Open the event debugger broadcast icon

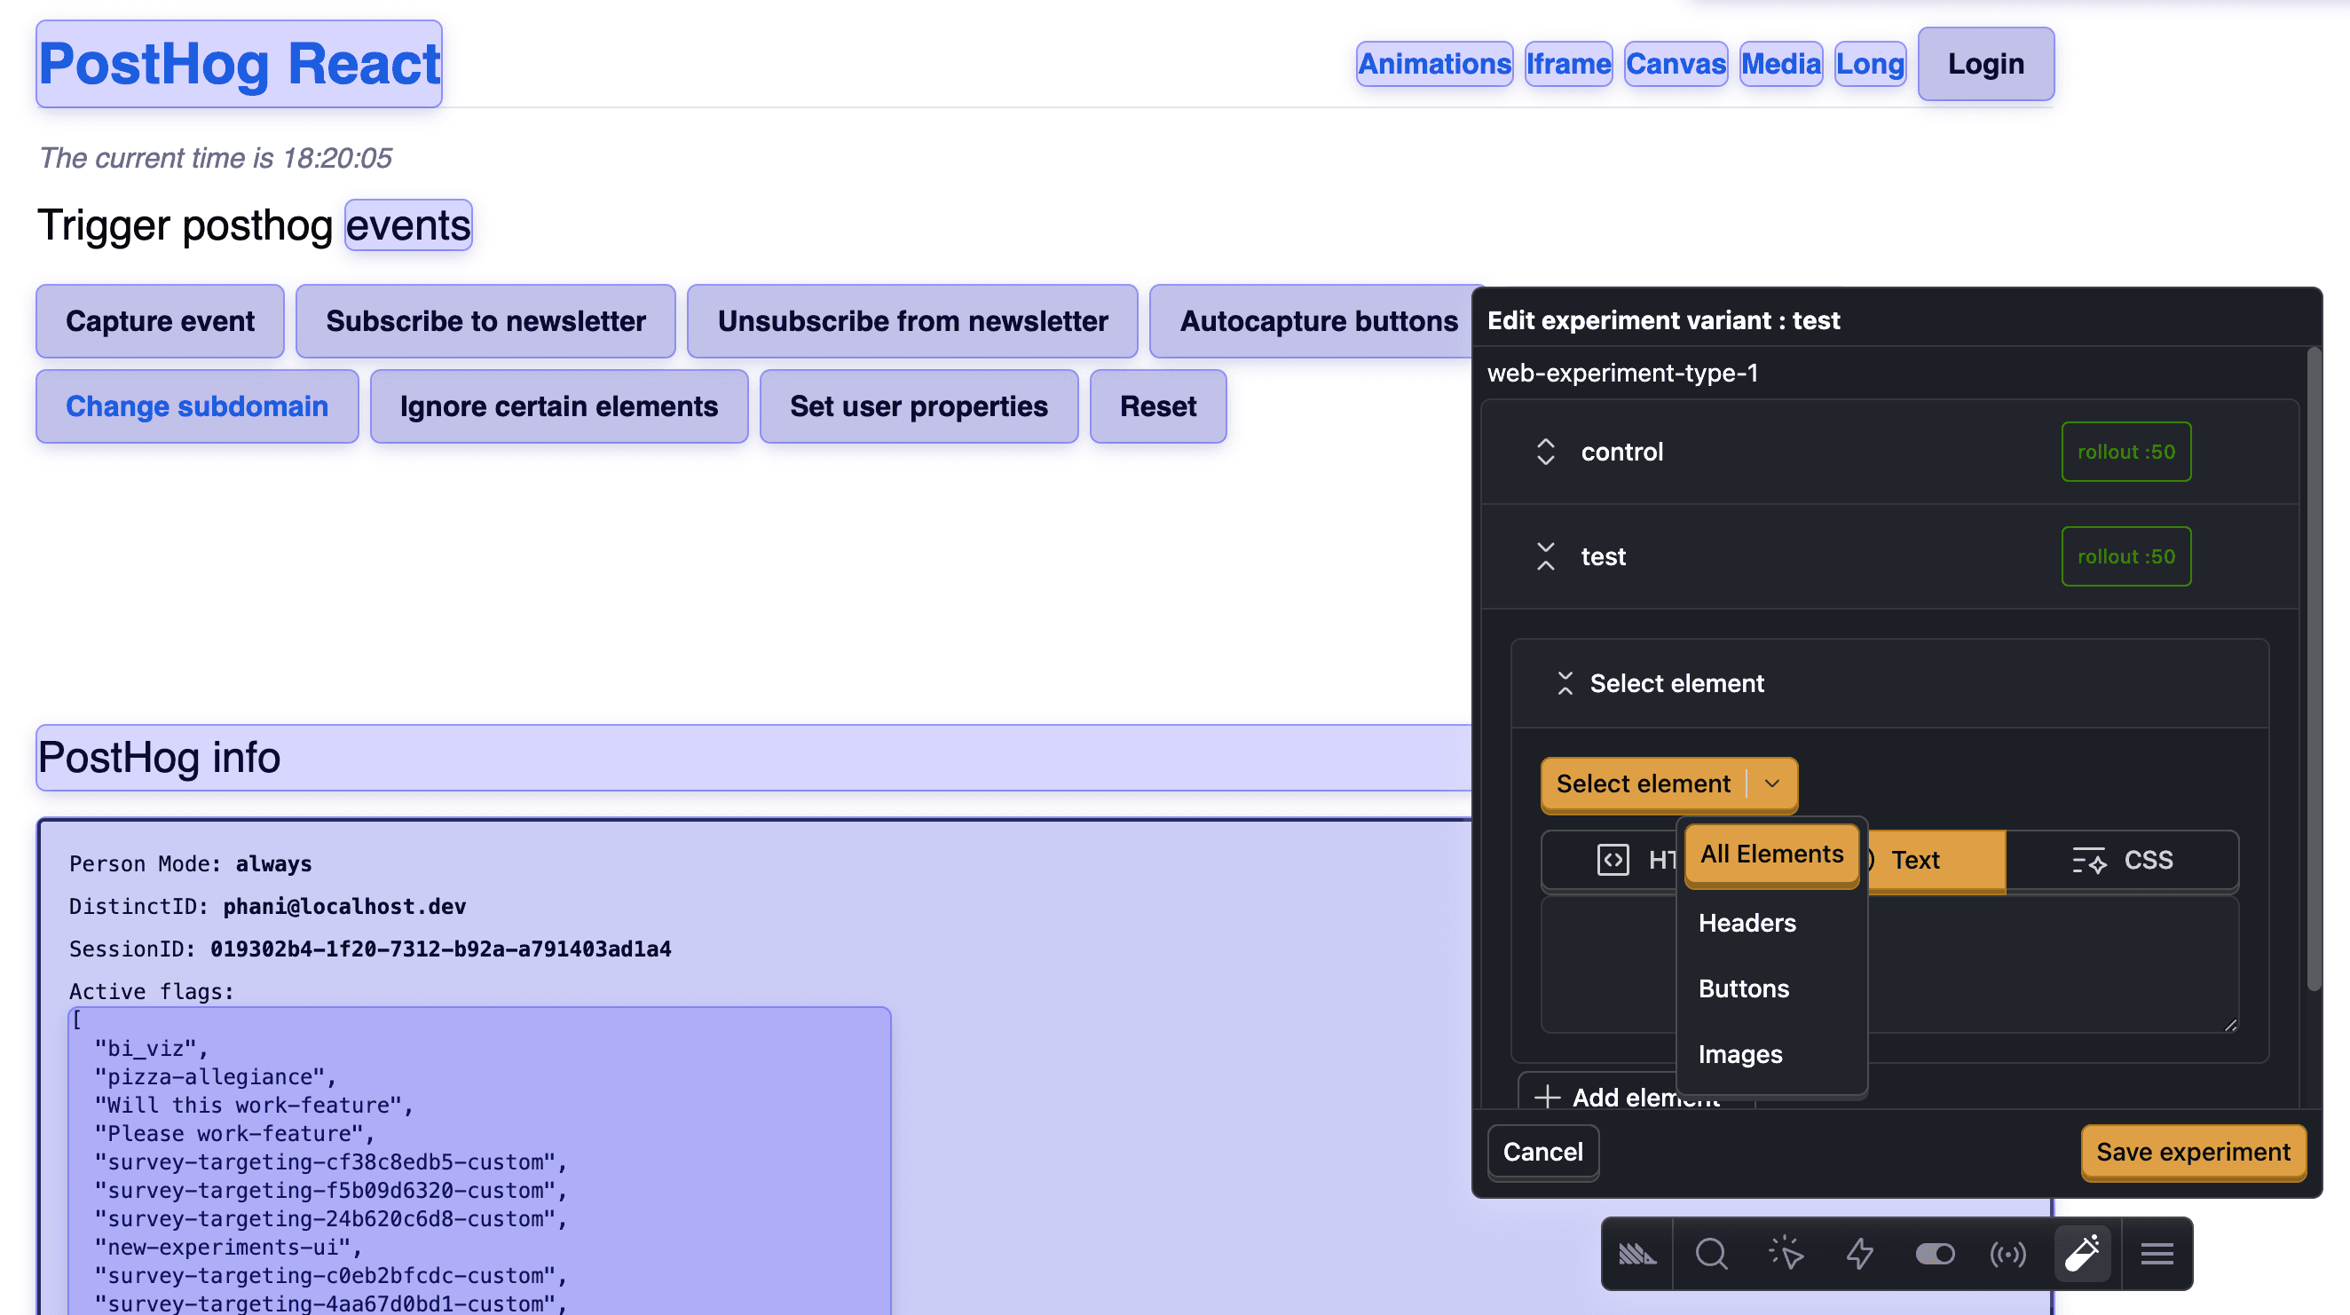click(x=2008, y=1254)
